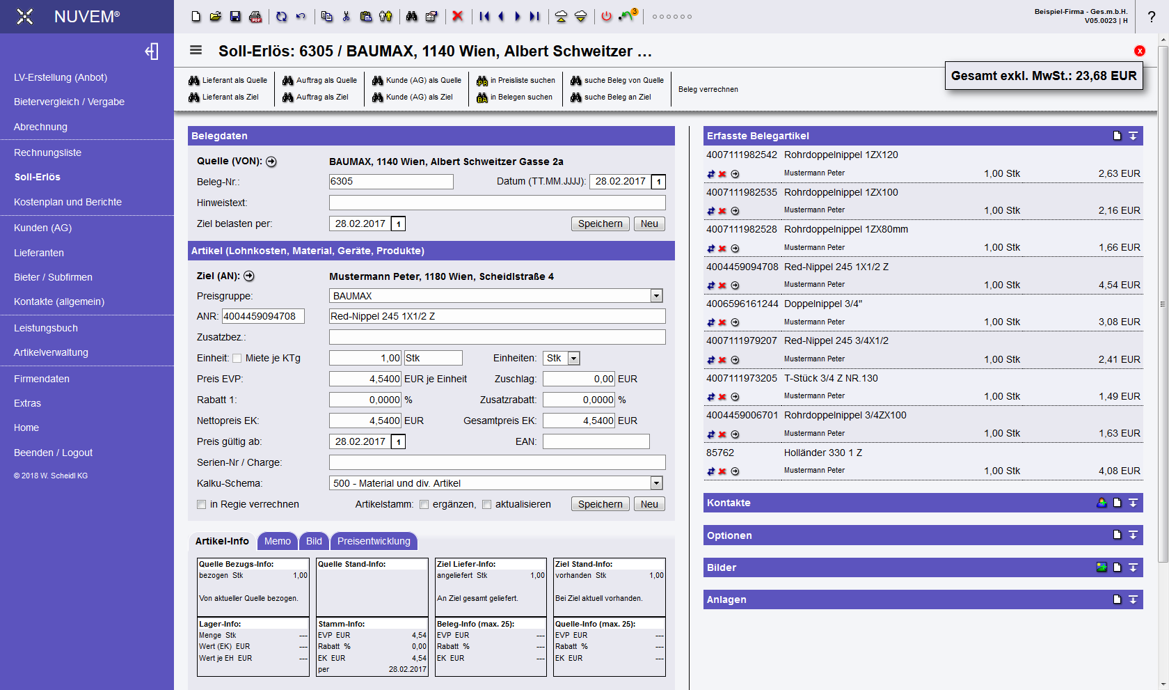Switch to the Bild tab
This screenshot has height=690, width=1169.
click(x=314, y=541)
